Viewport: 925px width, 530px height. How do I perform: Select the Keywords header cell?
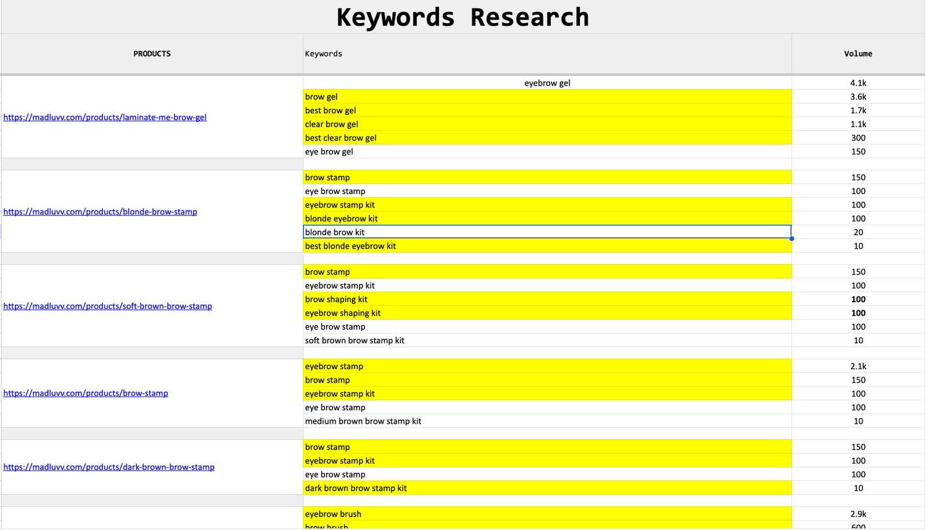[x=547, y=54]
